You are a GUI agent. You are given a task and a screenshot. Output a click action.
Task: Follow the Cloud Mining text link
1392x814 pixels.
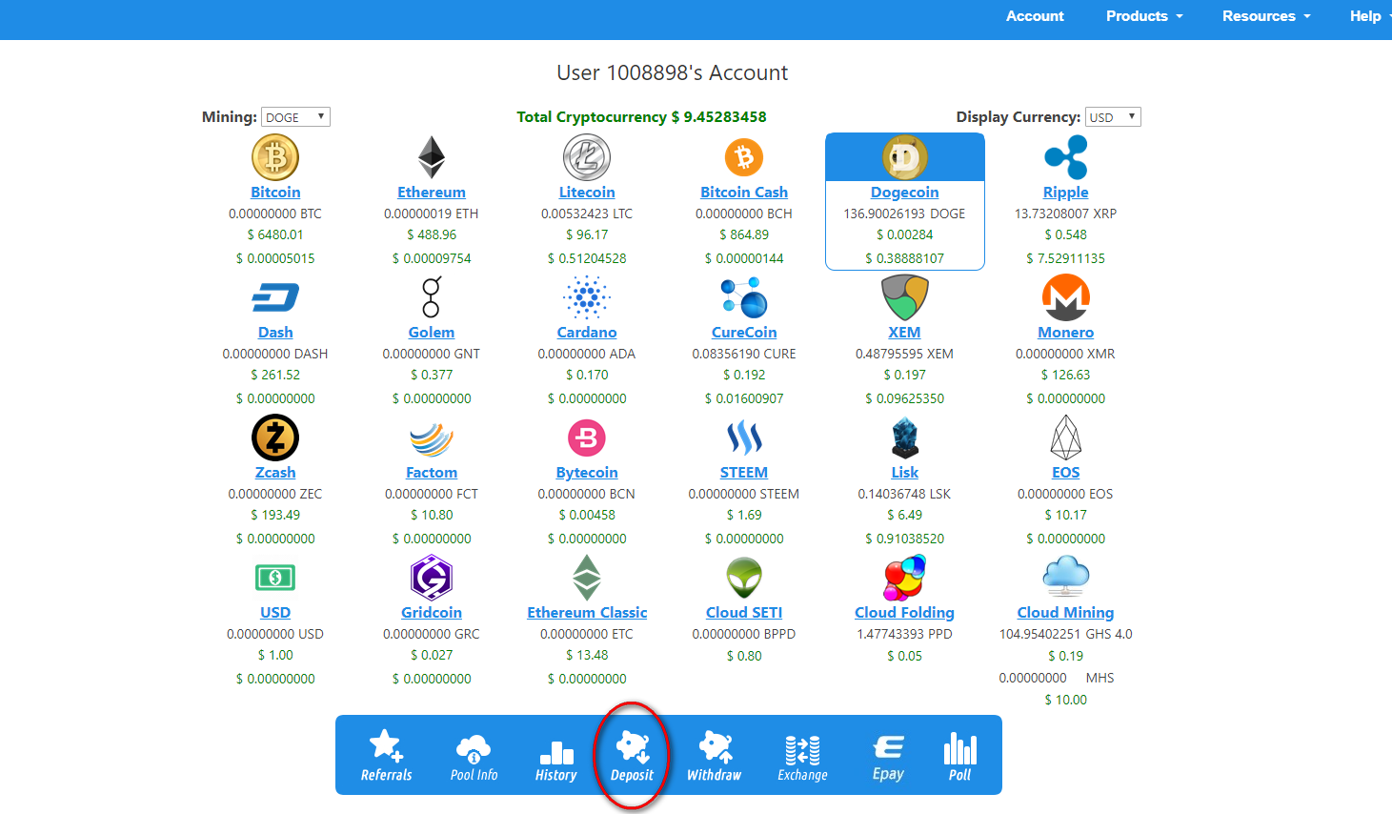tap(1066, 613)
